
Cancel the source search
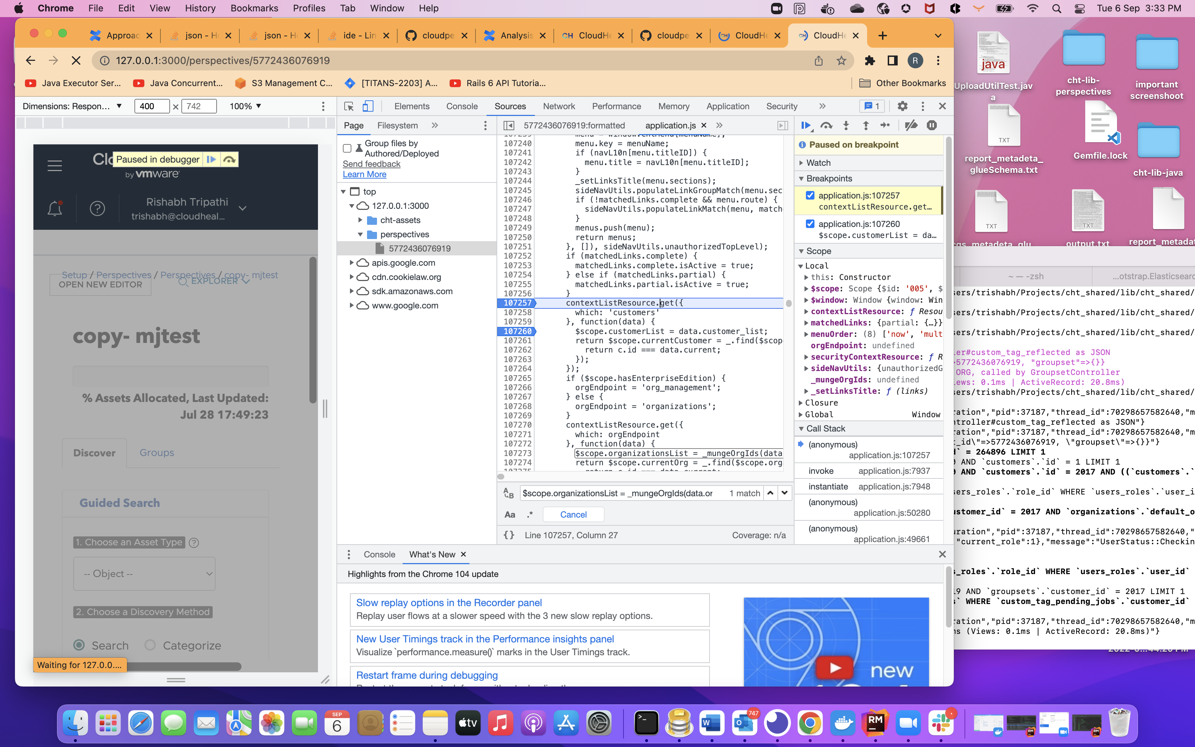click(573, 514)
